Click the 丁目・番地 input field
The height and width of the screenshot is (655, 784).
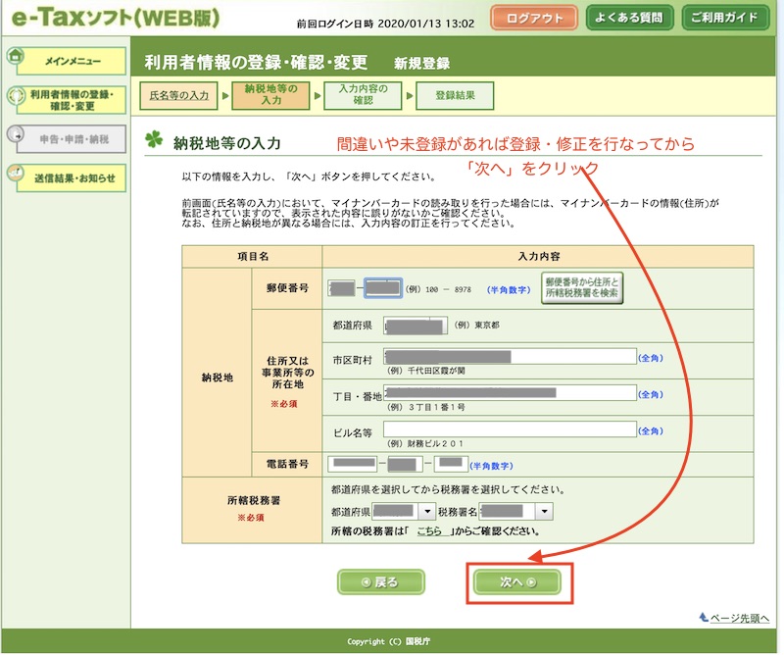pos(510,393)
